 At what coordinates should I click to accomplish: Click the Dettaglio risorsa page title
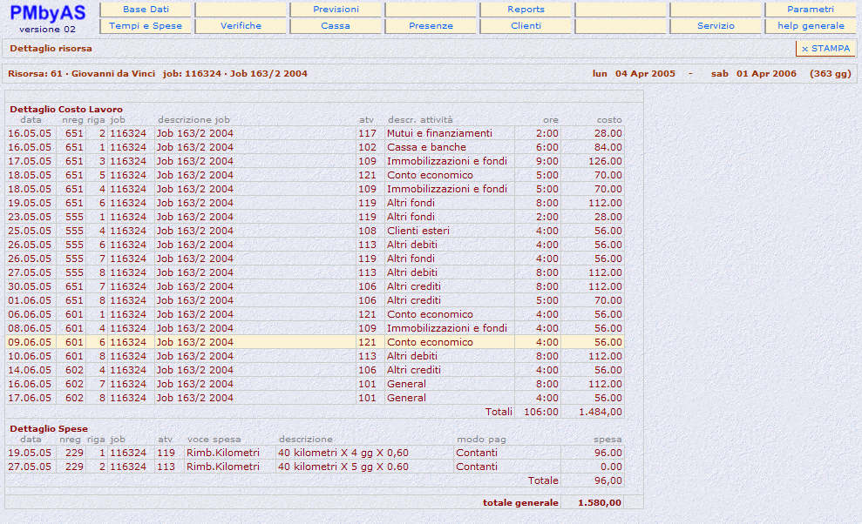[51, 49]
